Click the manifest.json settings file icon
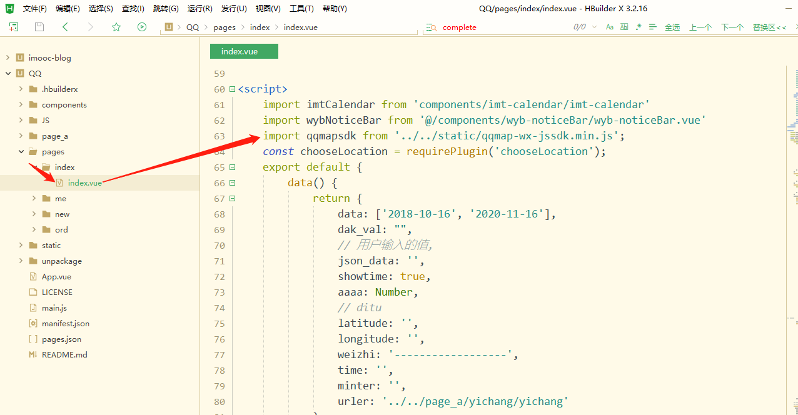This screenshot has height=415, width=798. (x=33, y=323)
